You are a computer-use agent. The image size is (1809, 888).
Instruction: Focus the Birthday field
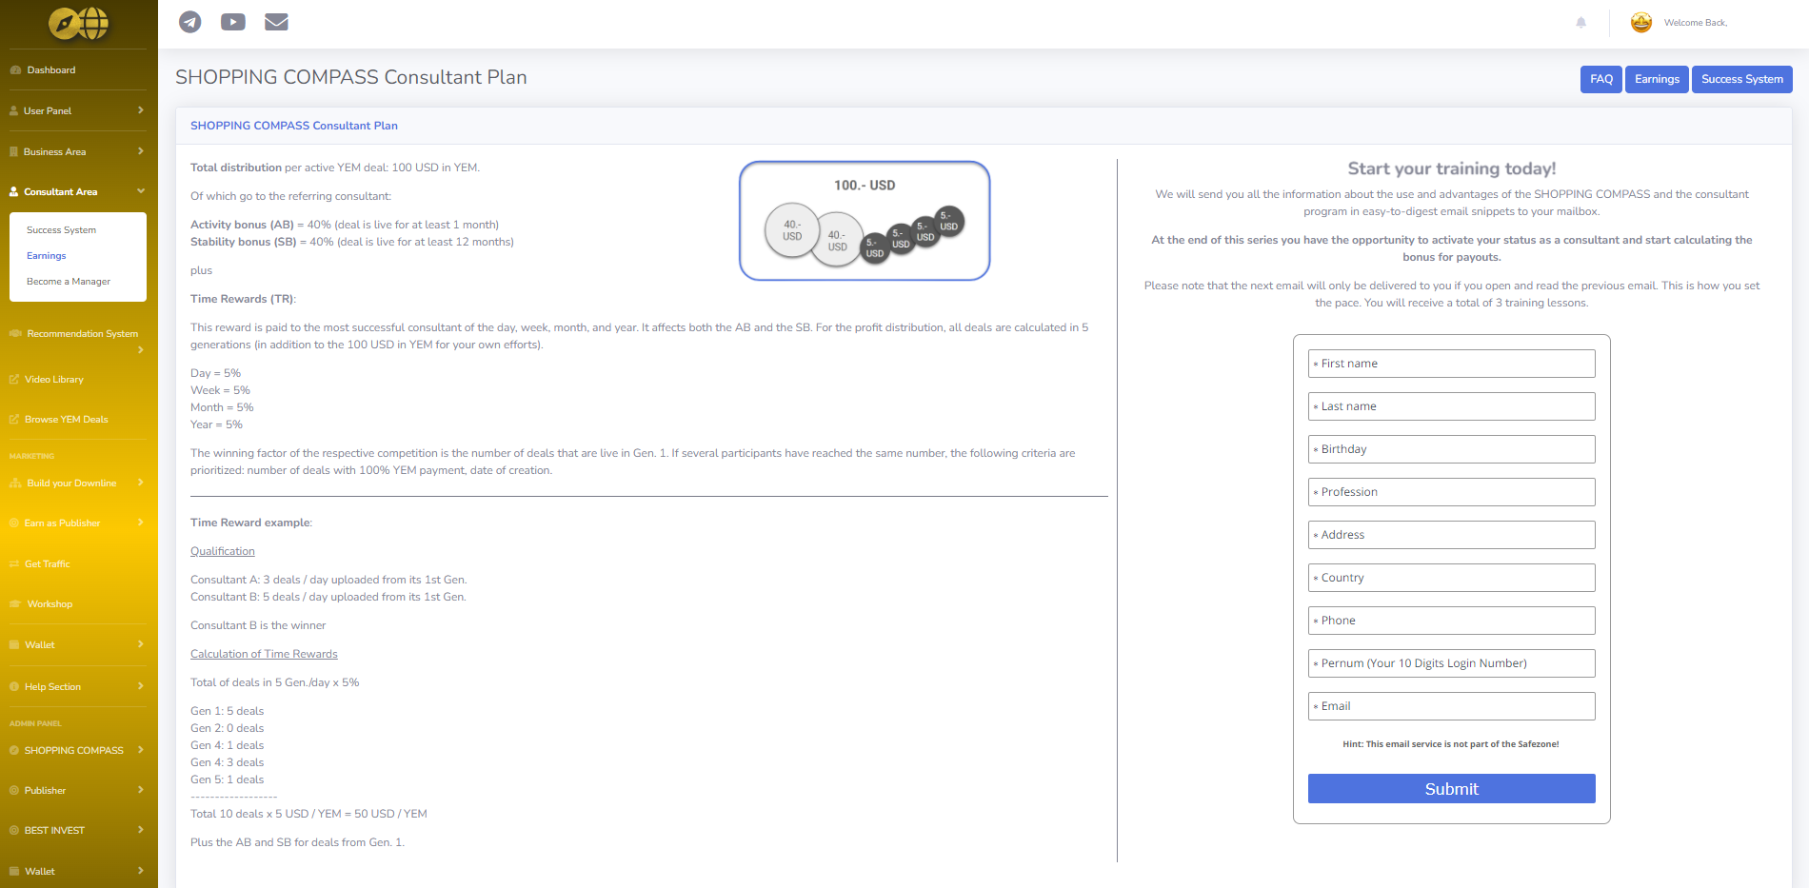1451,449
